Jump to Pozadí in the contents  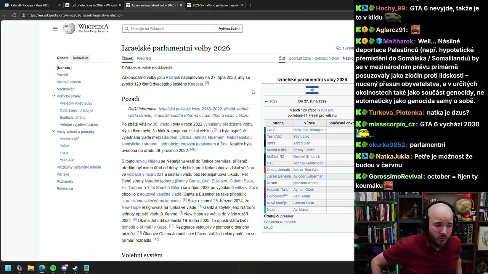62,75
